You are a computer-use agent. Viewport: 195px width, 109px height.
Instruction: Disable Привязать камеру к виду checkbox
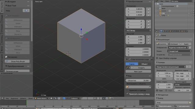(127, 94)
